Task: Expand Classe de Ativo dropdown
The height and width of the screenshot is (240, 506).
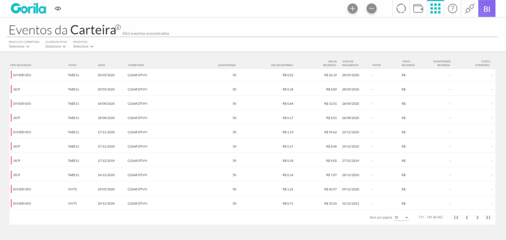Action: 55,47
